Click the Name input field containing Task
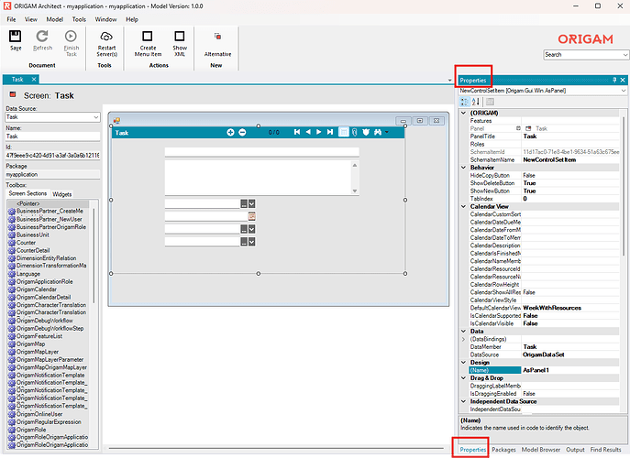 click(52, 136)
